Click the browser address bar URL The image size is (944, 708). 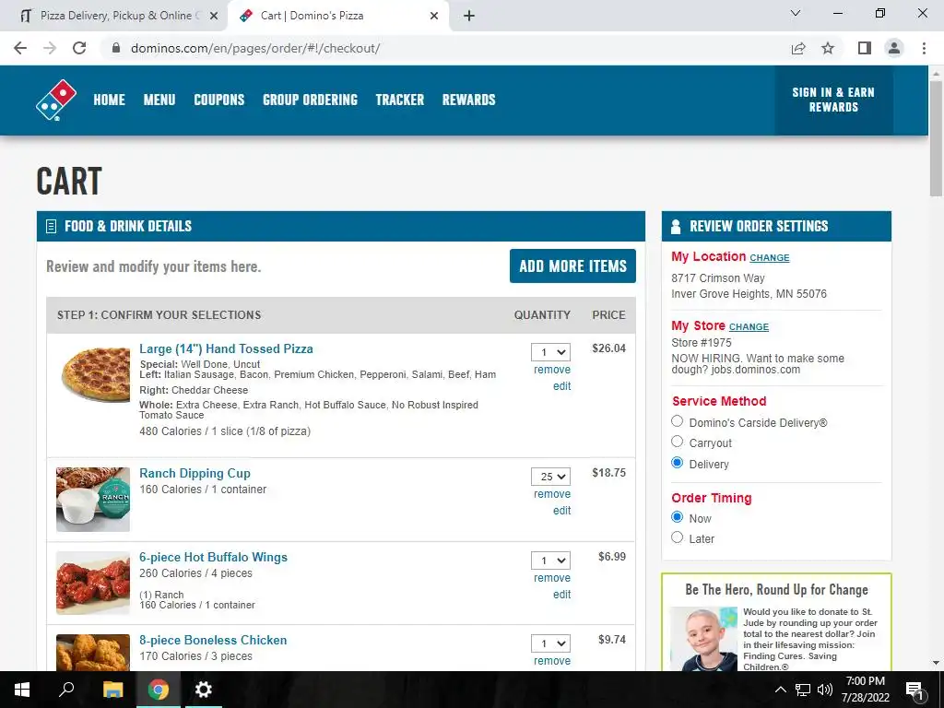point(255,48)
